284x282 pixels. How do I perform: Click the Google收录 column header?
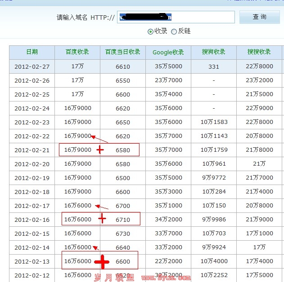(x=168, y=52)
